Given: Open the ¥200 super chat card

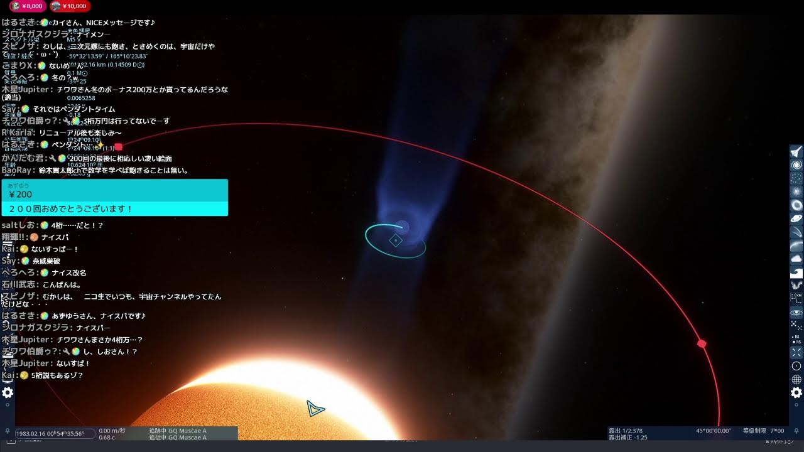Looking at the screenshot, I should (115, 198).
